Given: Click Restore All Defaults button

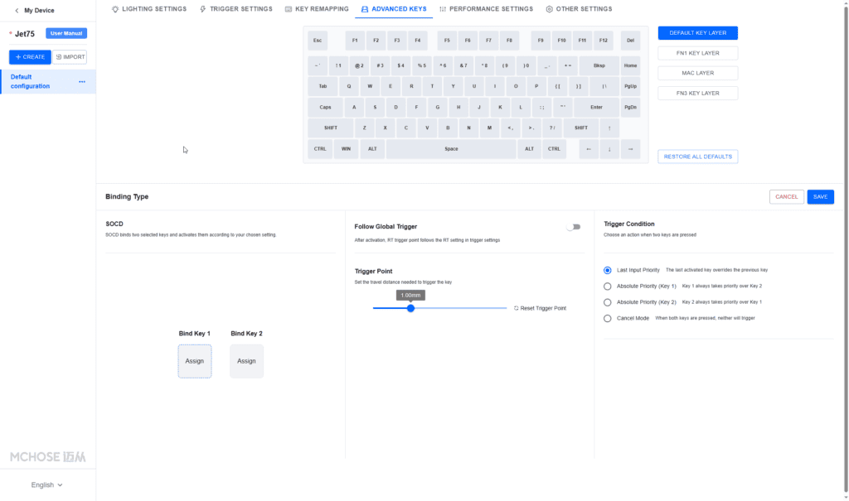Looking at the screenshot, I should point(697,157).
